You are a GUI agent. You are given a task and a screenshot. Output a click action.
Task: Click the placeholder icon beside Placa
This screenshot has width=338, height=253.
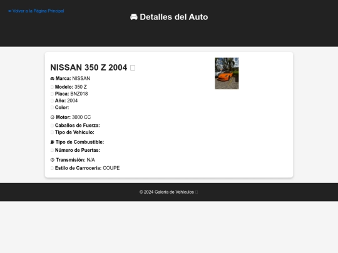click(x=52, y=94)
